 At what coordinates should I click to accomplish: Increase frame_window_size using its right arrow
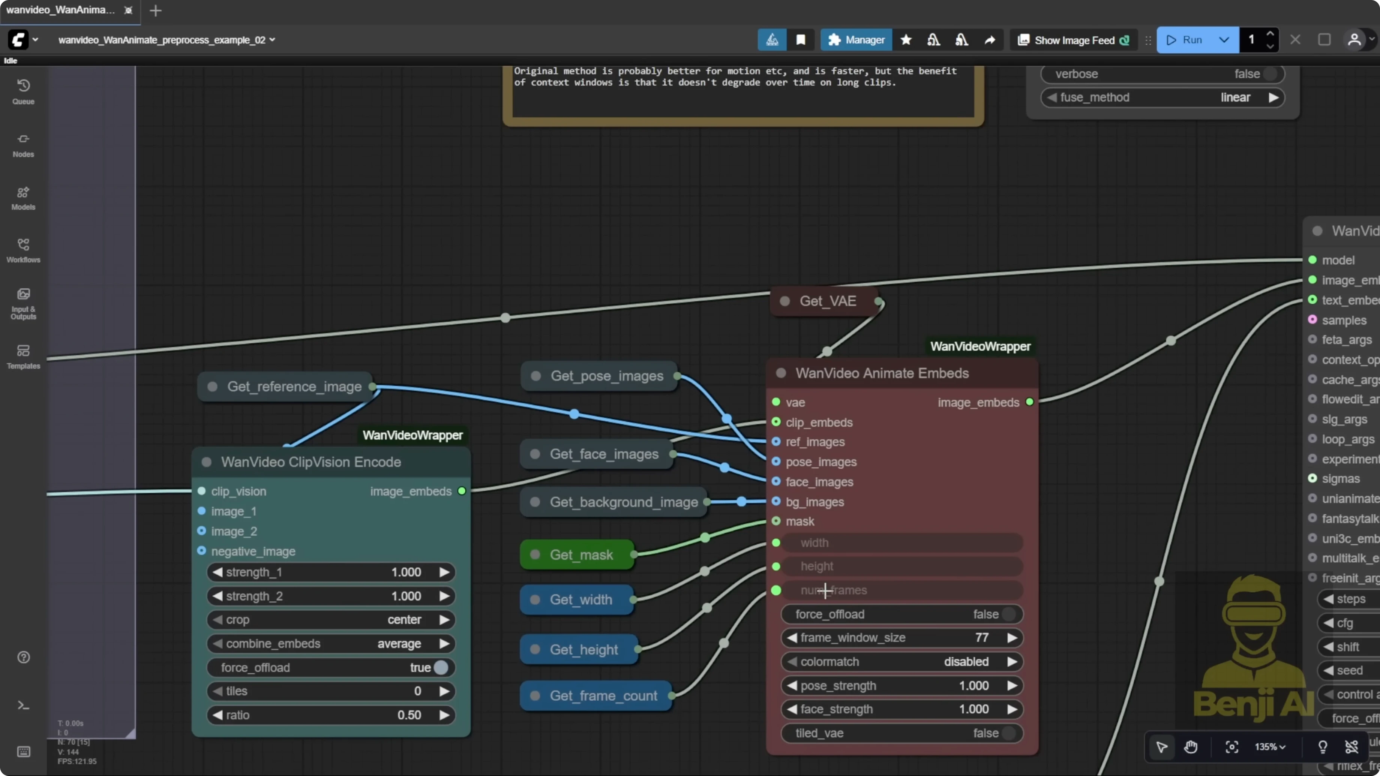(x=1012, y=638)
